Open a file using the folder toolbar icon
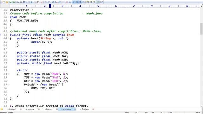Viewport: 203px width, 114px height. [x=7, y=2]
